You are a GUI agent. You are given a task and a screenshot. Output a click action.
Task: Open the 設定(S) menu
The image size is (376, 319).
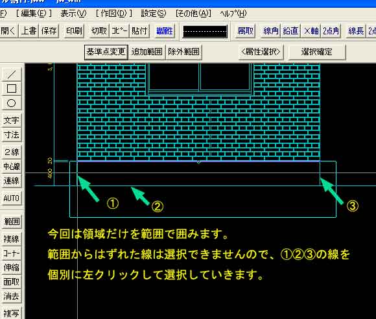153,14
